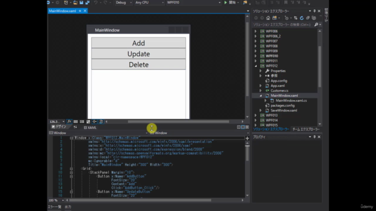
Task: Select vertical split layout icon
Action: [x=239, y=127]
